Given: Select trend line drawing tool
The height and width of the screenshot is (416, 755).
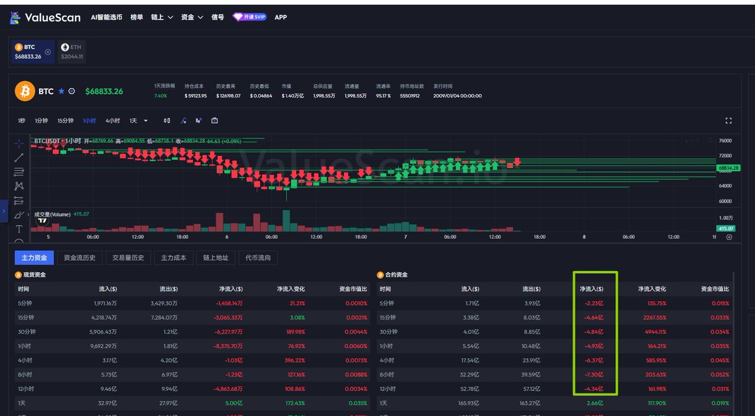Looking at the screenshot, I should point(19,158).
